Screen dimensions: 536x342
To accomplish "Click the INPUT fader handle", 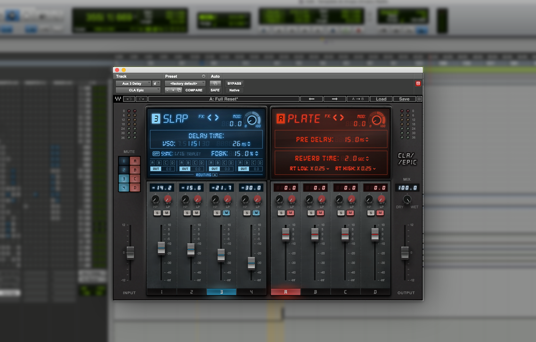I will pyautogui.click(x=130, y=253).
